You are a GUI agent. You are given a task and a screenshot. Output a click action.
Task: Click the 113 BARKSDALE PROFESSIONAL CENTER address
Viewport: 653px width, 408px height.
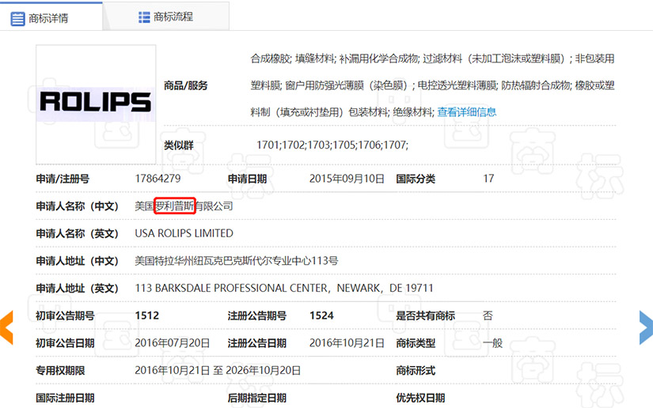[x=284, y=288]
